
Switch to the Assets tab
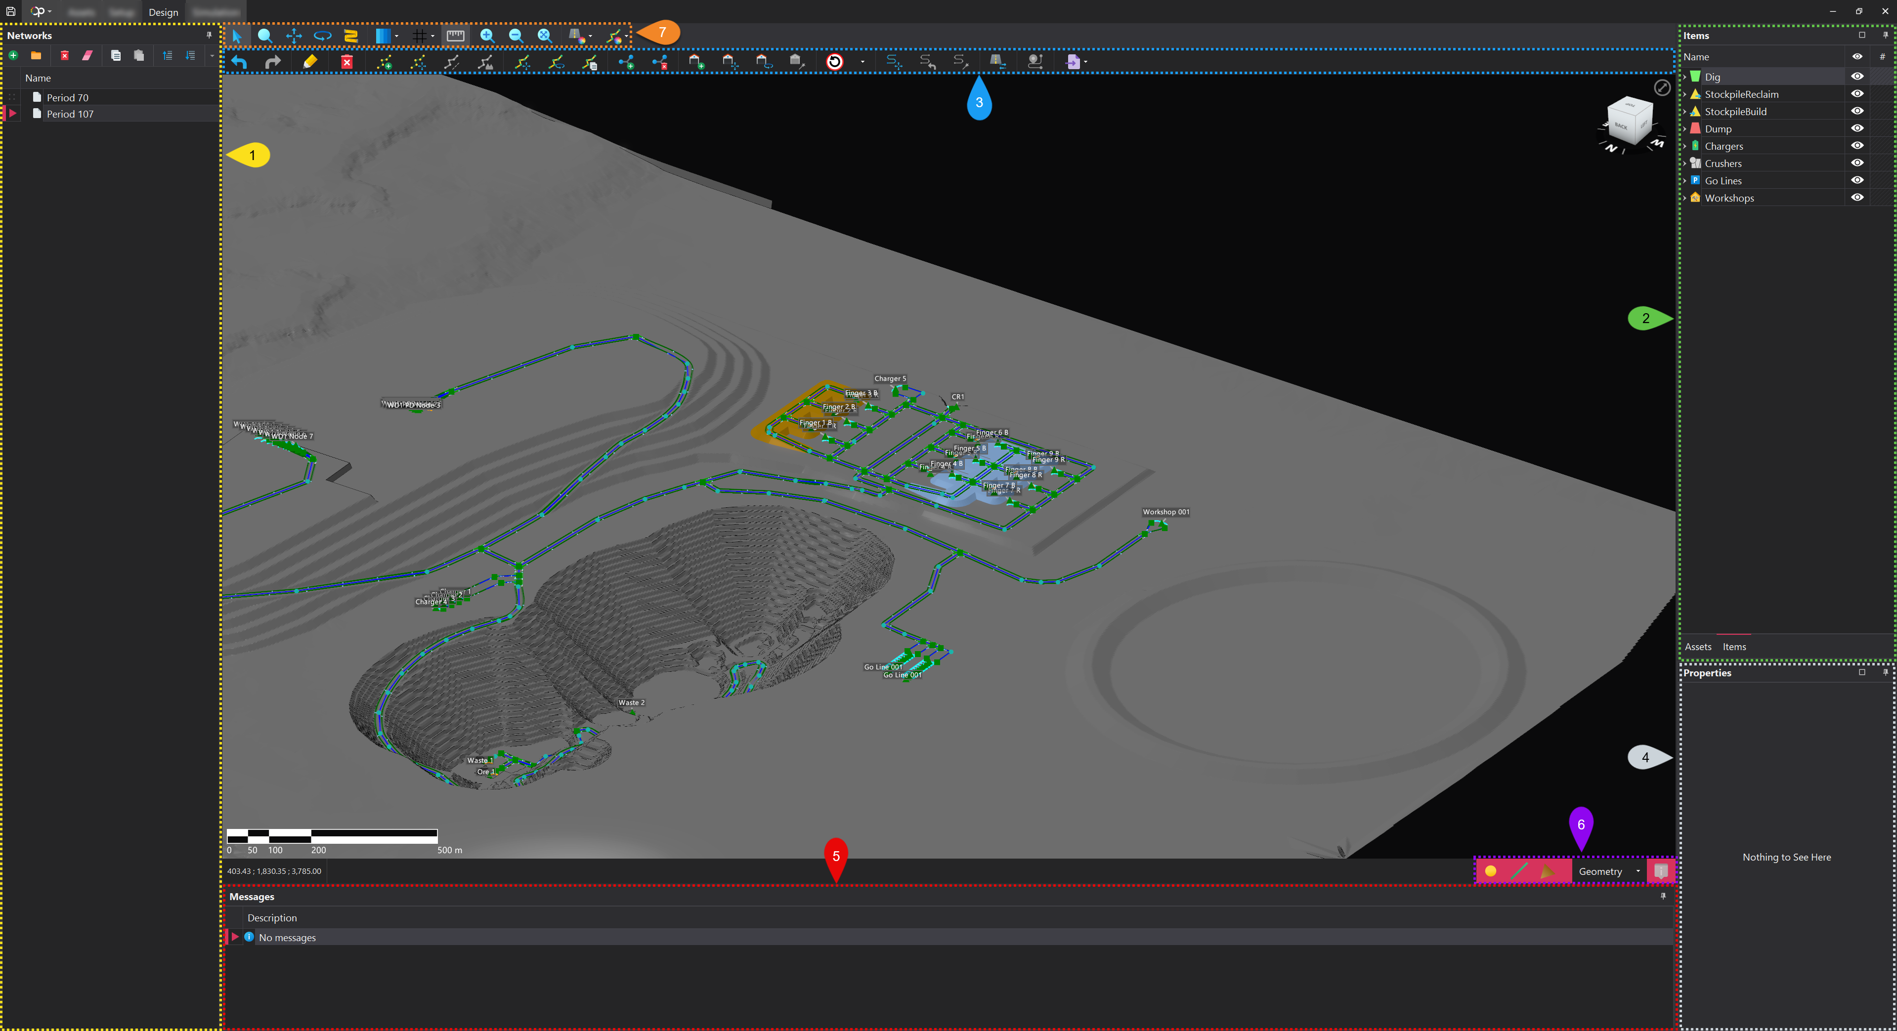tap(1697, 647)
